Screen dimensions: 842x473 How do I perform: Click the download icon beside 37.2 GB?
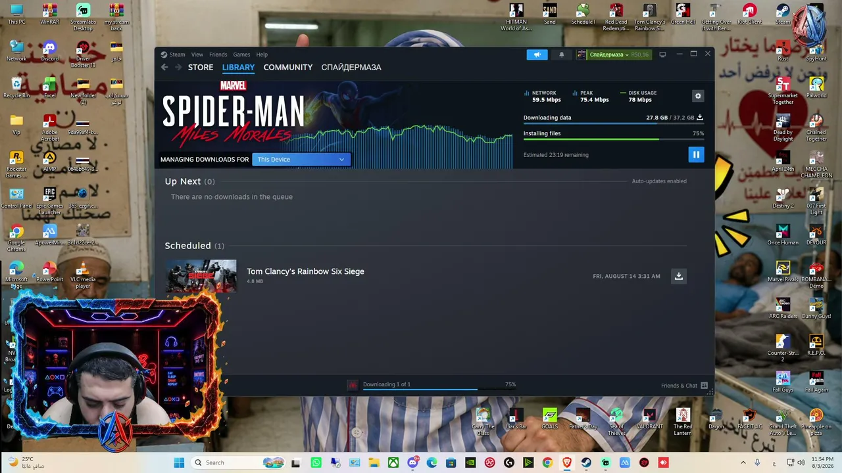(699, 118)
